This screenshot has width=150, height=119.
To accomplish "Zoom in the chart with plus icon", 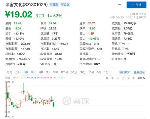I will coord(112,78).
